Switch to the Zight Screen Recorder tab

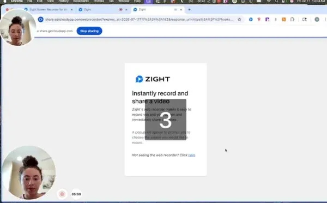pos(48,10)
